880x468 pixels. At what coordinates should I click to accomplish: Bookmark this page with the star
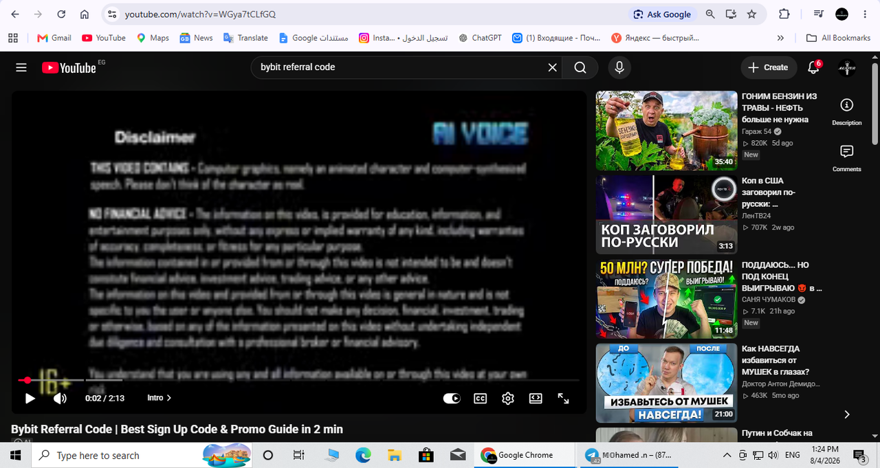(751, 14)
